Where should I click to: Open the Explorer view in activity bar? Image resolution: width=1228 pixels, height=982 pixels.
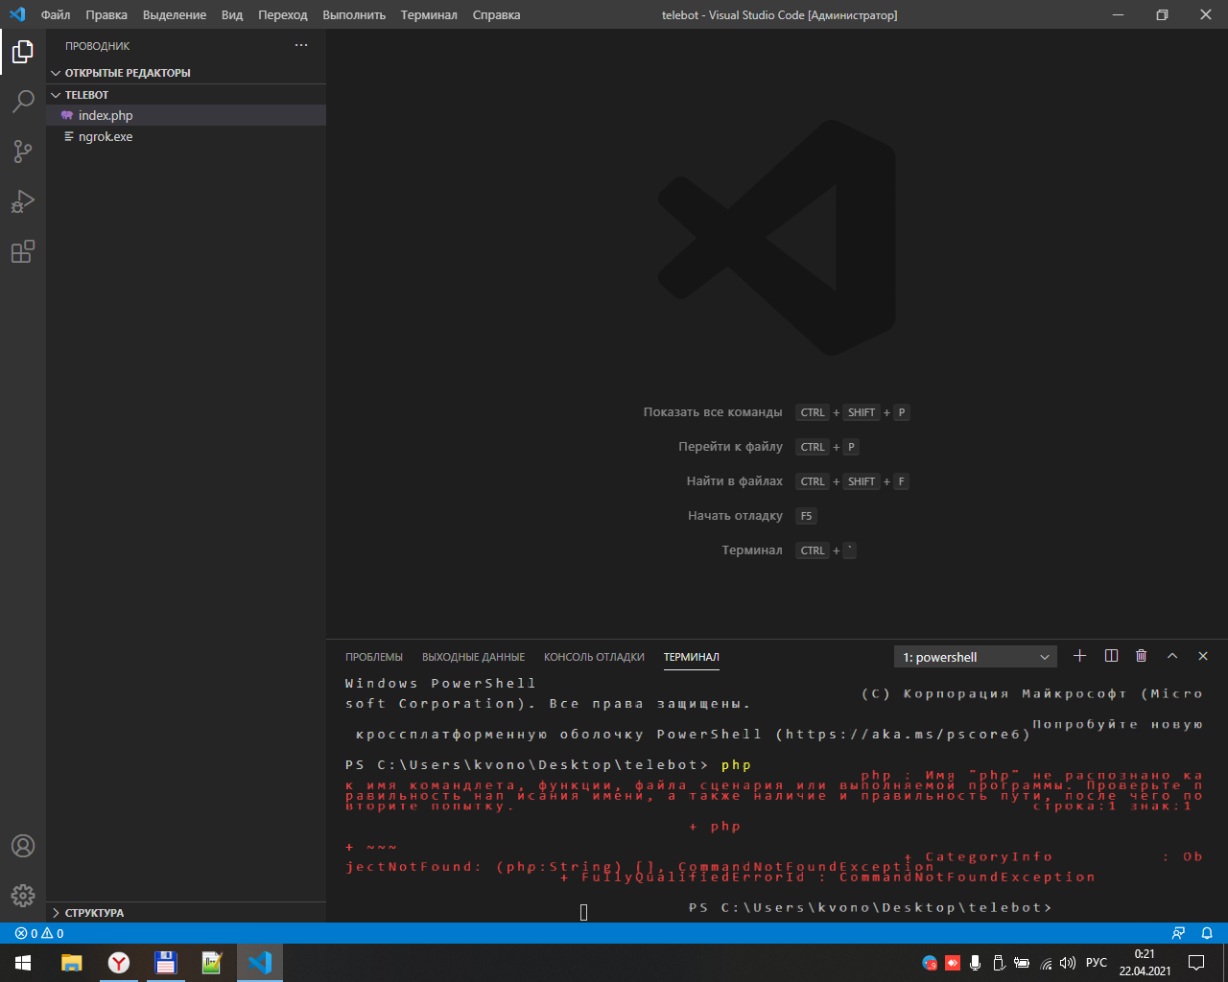click(x=23, y=52)
